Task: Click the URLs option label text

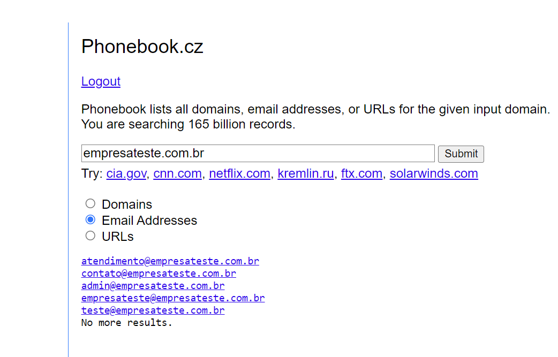Action: pos(118,237)
